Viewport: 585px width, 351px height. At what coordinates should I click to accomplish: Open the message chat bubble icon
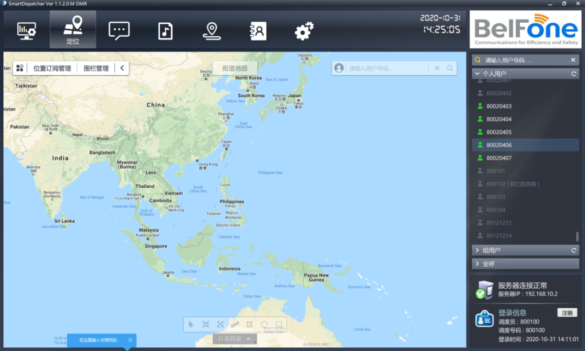119,30
